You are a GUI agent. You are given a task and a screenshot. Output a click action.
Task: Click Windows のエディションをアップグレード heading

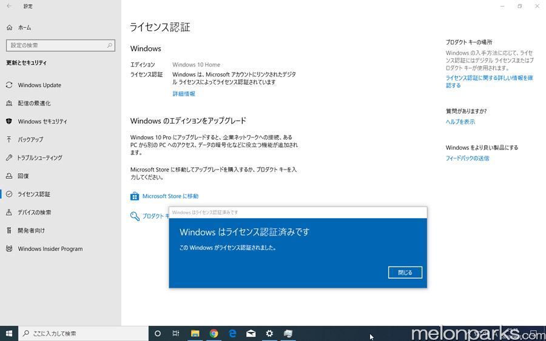click(x=188, y=121)
